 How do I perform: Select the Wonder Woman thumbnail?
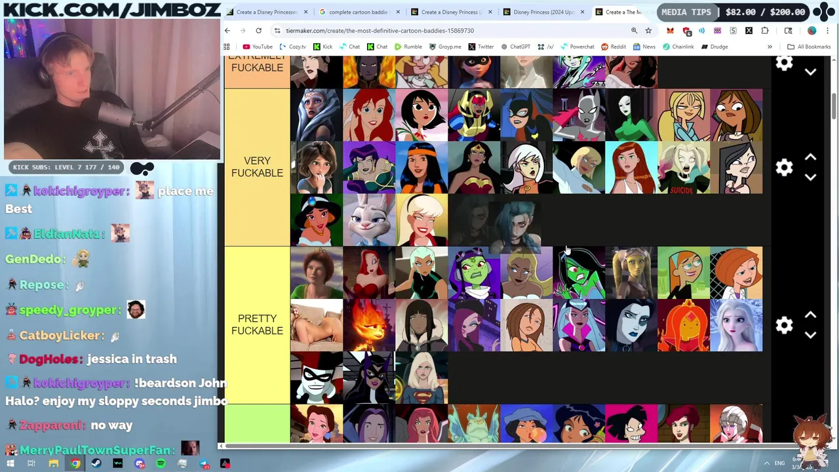(474, 168)
